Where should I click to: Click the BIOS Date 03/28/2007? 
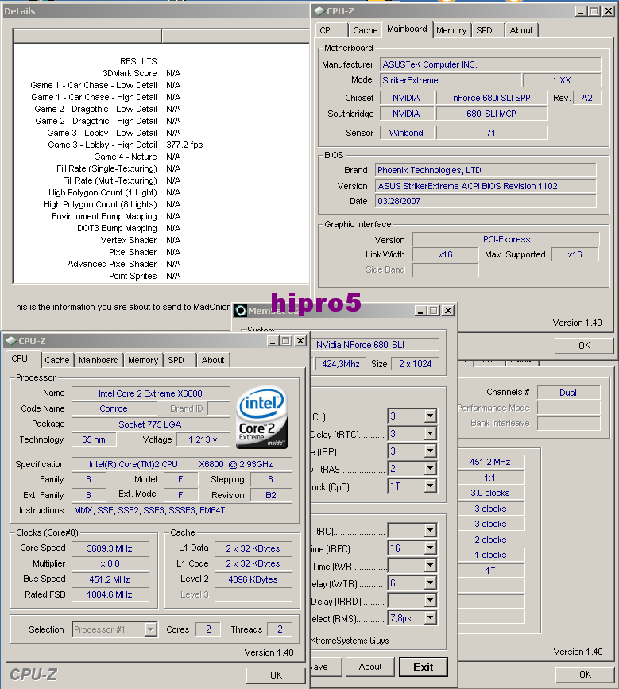pos(486,201)
